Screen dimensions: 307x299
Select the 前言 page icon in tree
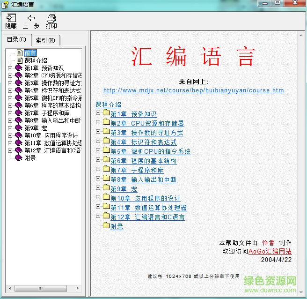tap(19, 53)
